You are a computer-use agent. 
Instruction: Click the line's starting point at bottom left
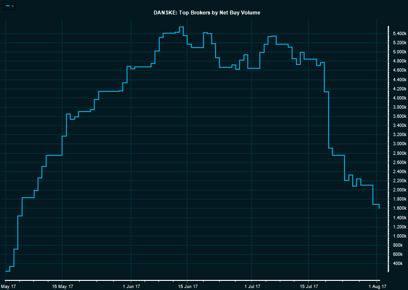click(x=6, y=271)
